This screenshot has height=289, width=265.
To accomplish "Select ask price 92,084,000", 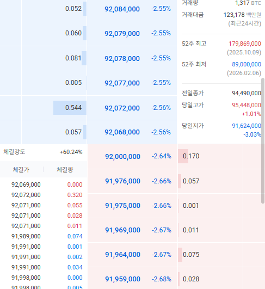I will (122, 9).
